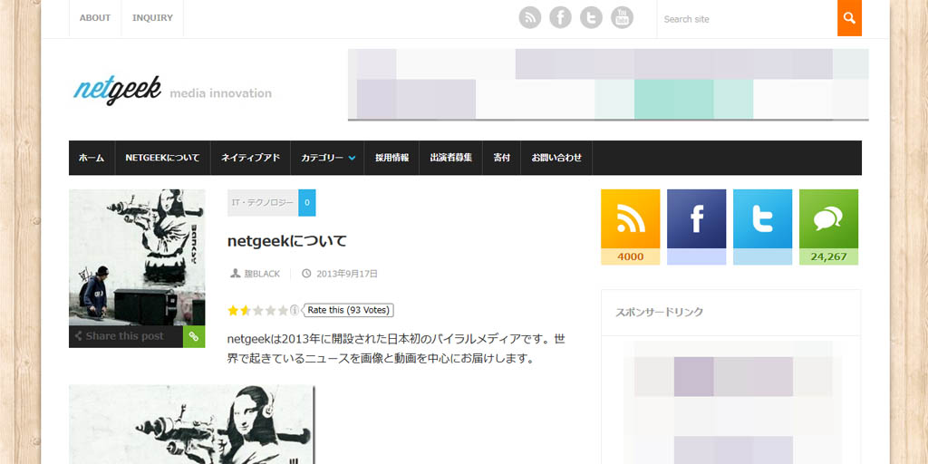Click the author person icon beside 腹BLACK
The image size is (928, 464).
[235, 274]
